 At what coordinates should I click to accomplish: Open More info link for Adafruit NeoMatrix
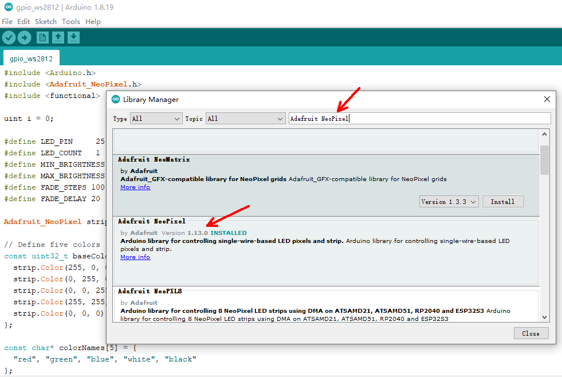click(x=135, y=187)
